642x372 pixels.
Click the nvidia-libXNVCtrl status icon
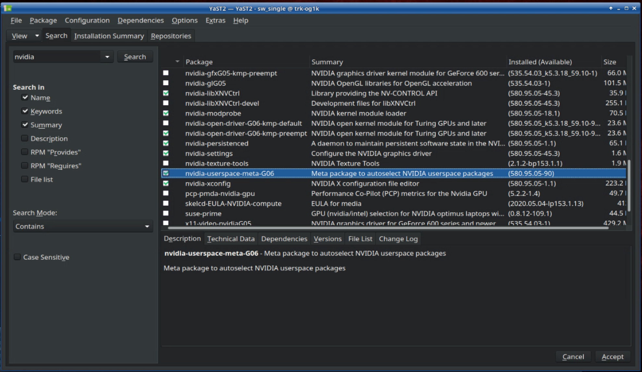pyautogui.click(x=166, y=93)
